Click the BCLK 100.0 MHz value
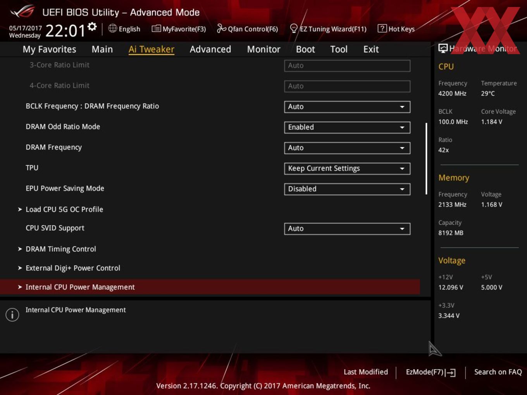This screenshot has width=527, height=395. [453, 122]
